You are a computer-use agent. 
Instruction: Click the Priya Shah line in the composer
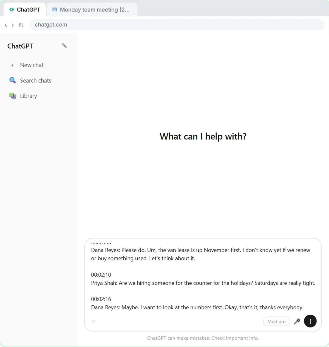pos(203,283)
